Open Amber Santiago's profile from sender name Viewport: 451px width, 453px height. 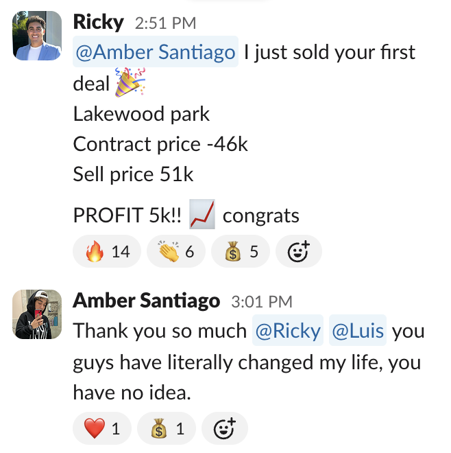click(x=146, y=301)
